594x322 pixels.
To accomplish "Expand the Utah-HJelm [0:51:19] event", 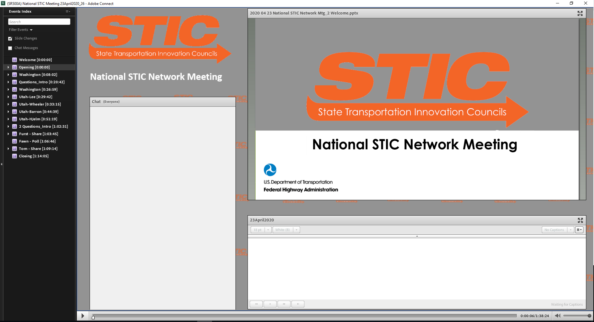I will click(x=8, y=119).
